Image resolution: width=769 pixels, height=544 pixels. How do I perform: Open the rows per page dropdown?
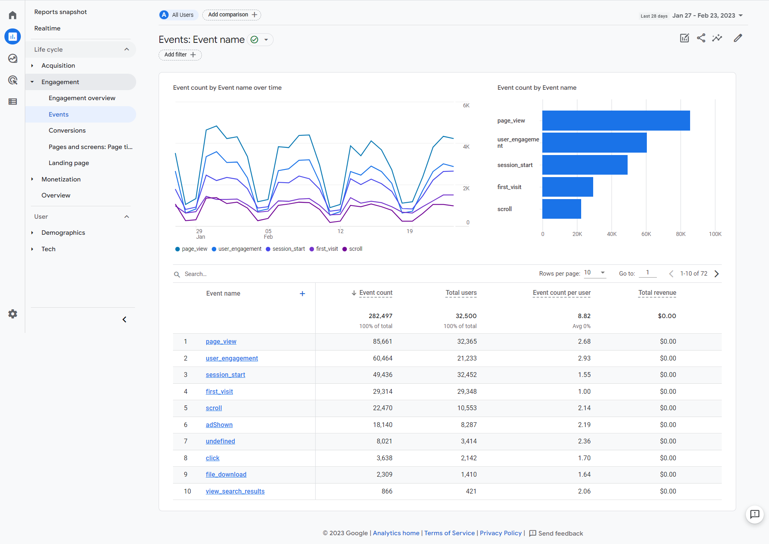(x=594, y=273)
